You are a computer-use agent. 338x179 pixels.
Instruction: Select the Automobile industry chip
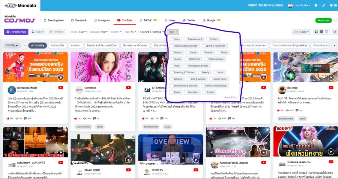[x=57, y=45]
